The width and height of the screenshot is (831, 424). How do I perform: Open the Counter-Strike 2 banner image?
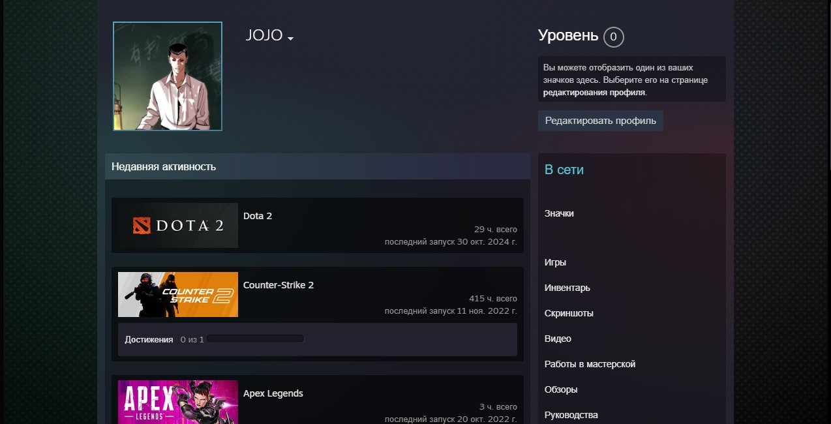click(178, 295)
